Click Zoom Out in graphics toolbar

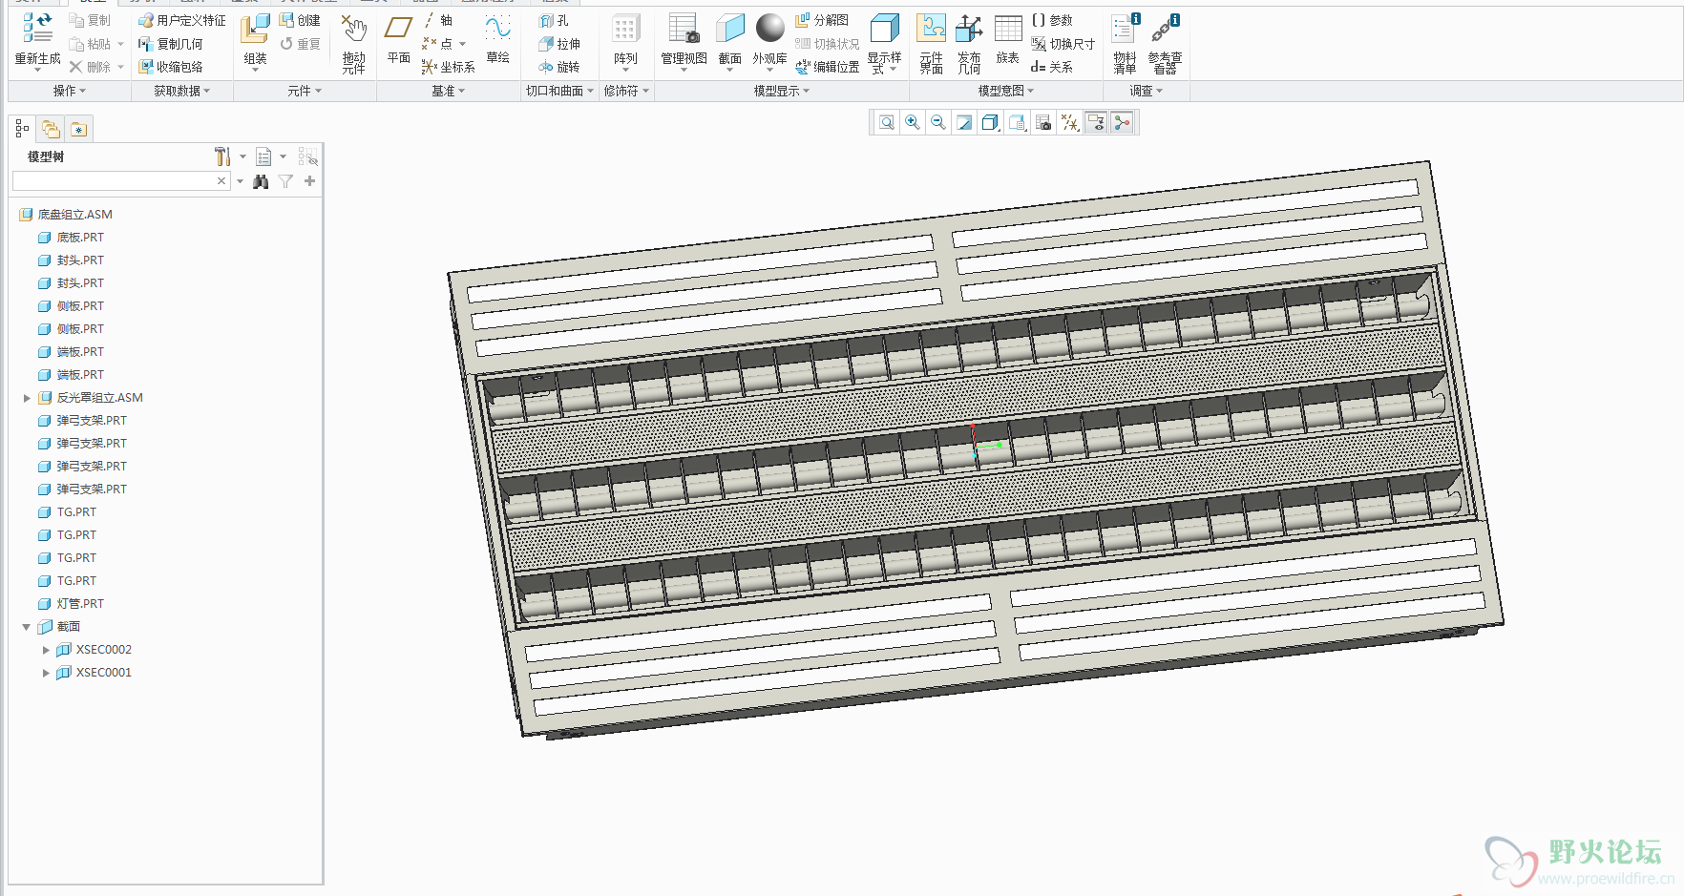[x=938, y=122]
